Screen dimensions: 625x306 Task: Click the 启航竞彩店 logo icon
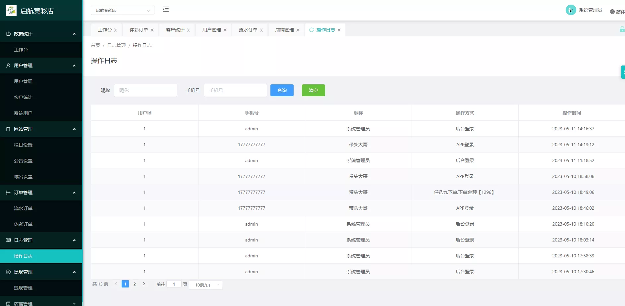[x=11, y=10]
